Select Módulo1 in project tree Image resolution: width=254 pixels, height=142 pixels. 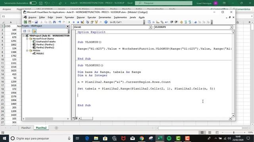(x=40, y=54)
